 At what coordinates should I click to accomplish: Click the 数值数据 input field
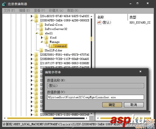coord(96,97)
